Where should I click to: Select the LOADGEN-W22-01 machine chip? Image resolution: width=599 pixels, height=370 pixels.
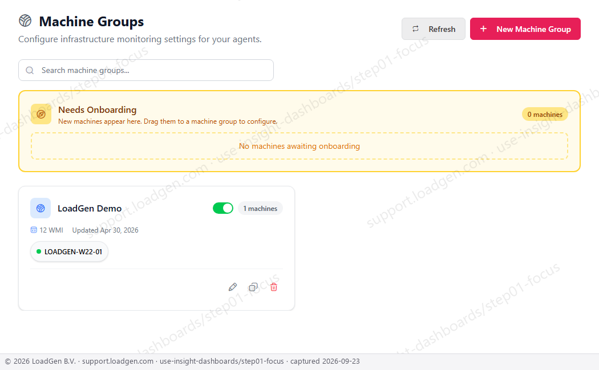tap(69, 251)
